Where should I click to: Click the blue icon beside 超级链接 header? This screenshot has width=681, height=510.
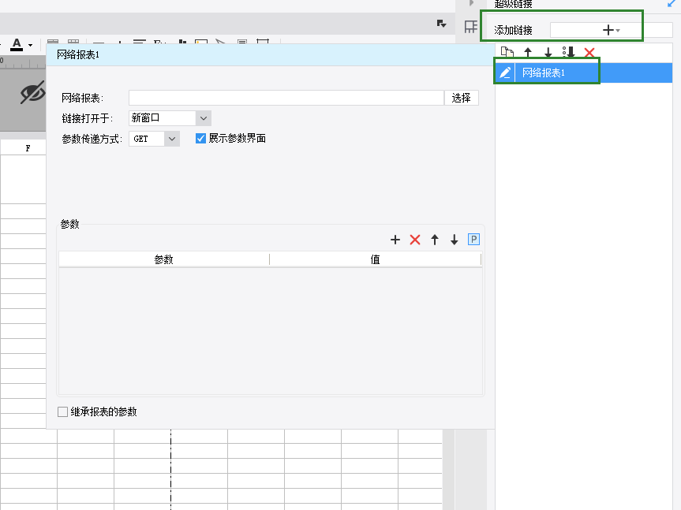[x=672, y=3]
